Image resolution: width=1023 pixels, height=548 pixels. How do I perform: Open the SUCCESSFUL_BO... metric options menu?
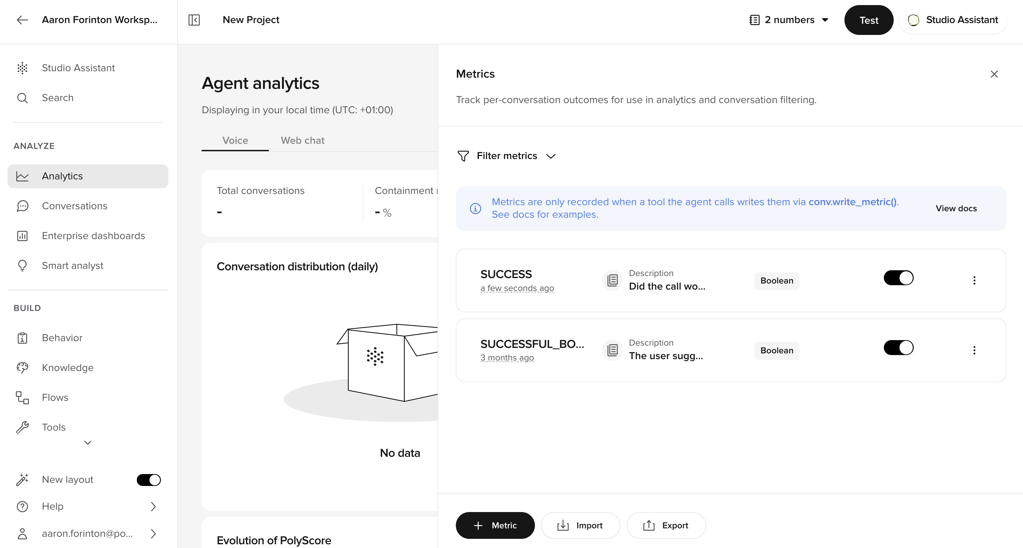click(x=974, y=350)
